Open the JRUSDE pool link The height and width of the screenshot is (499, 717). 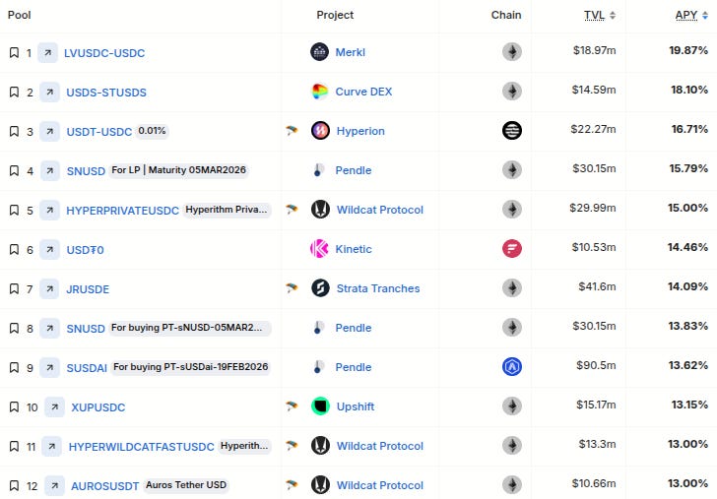click(x=88, y=289)
